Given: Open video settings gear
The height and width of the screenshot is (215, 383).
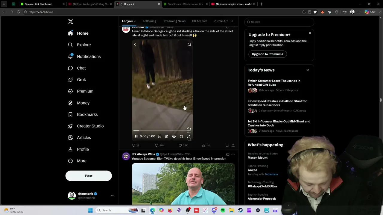Looking at the screenshot, I should point(174,136).
